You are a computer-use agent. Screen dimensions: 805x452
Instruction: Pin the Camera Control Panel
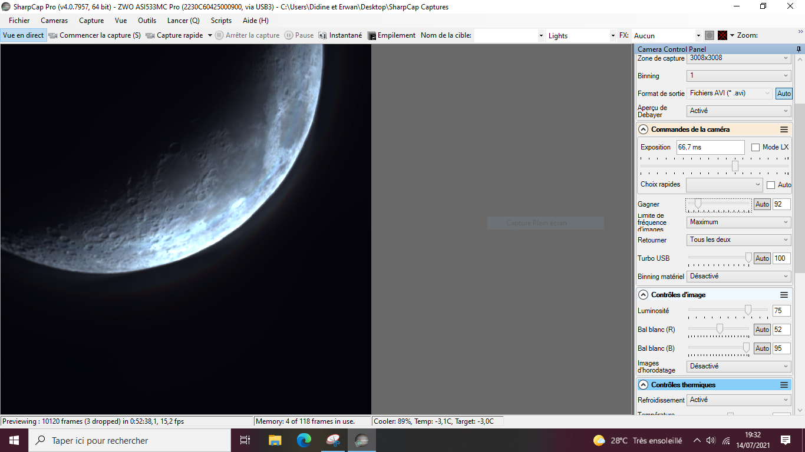(799, 49)
